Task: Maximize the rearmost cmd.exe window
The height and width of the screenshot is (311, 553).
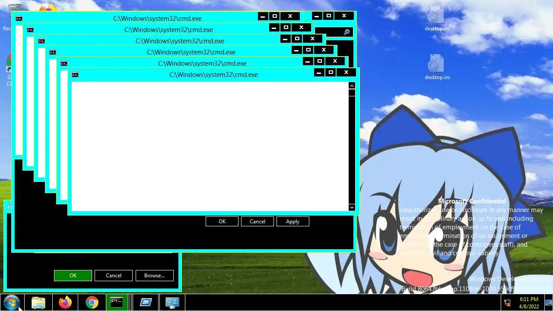Action: pos(275,16)
